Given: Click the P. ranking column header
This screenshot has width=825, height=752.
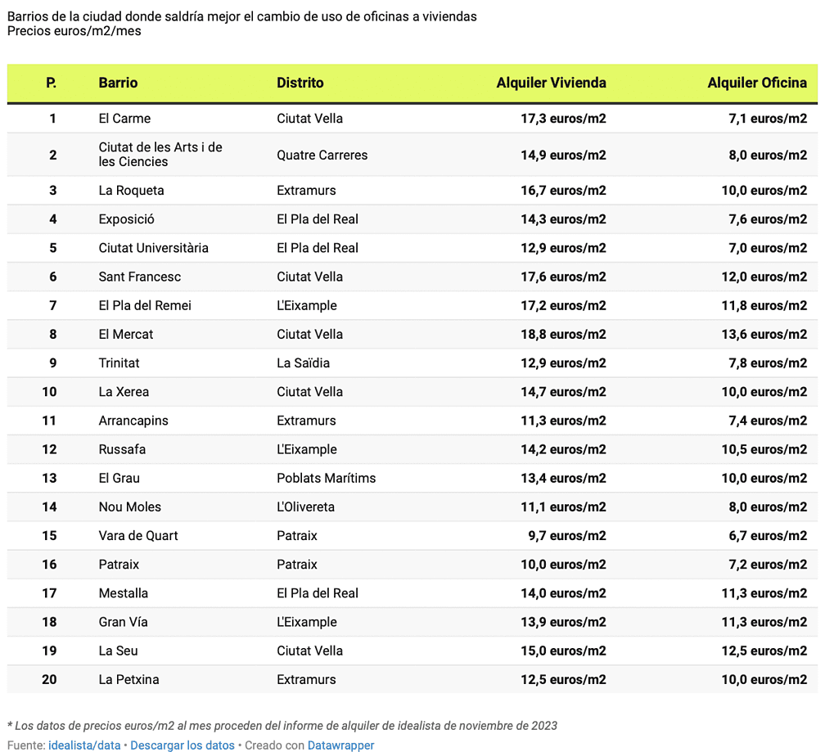Looking at the screenshot, I should click(x=51, y=83).
